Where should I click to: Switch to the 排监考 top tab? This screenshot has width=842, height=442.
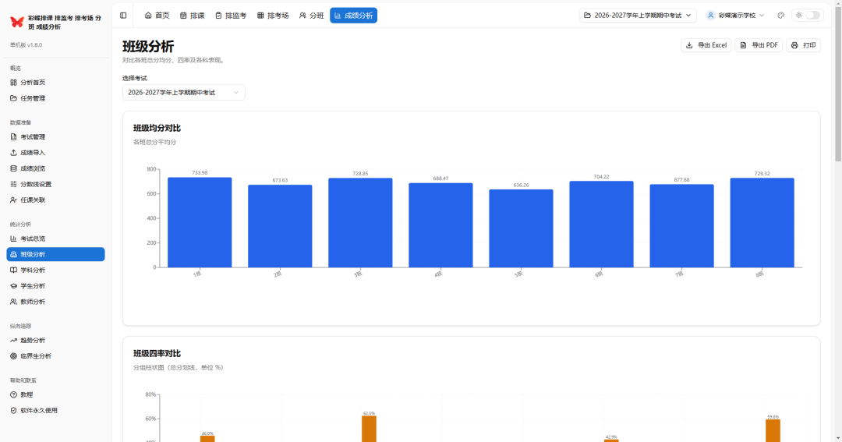[231, 16]
